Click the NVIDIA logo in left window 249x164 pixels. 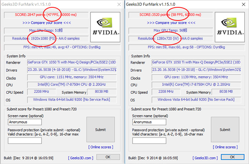click(105, 27)
